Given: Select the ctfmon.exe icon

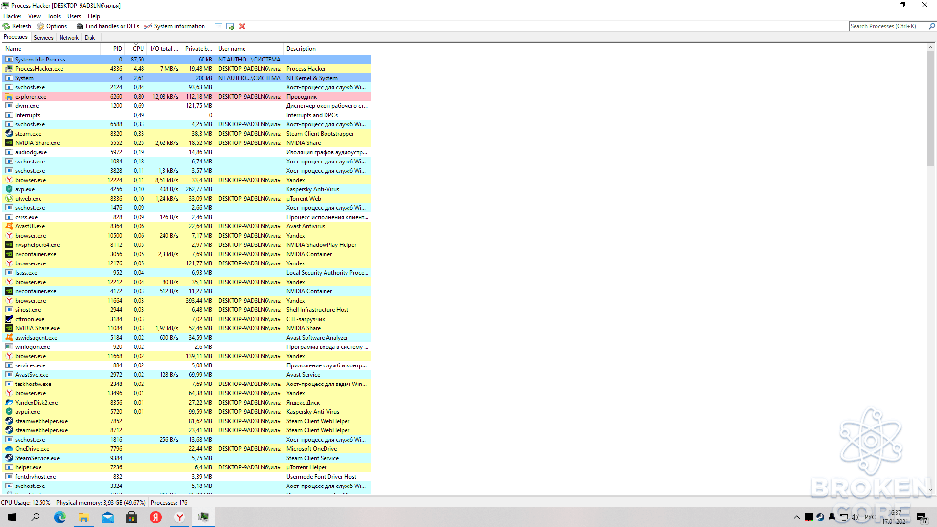Looking at the screenshot, I should click(x=9, y=319).
